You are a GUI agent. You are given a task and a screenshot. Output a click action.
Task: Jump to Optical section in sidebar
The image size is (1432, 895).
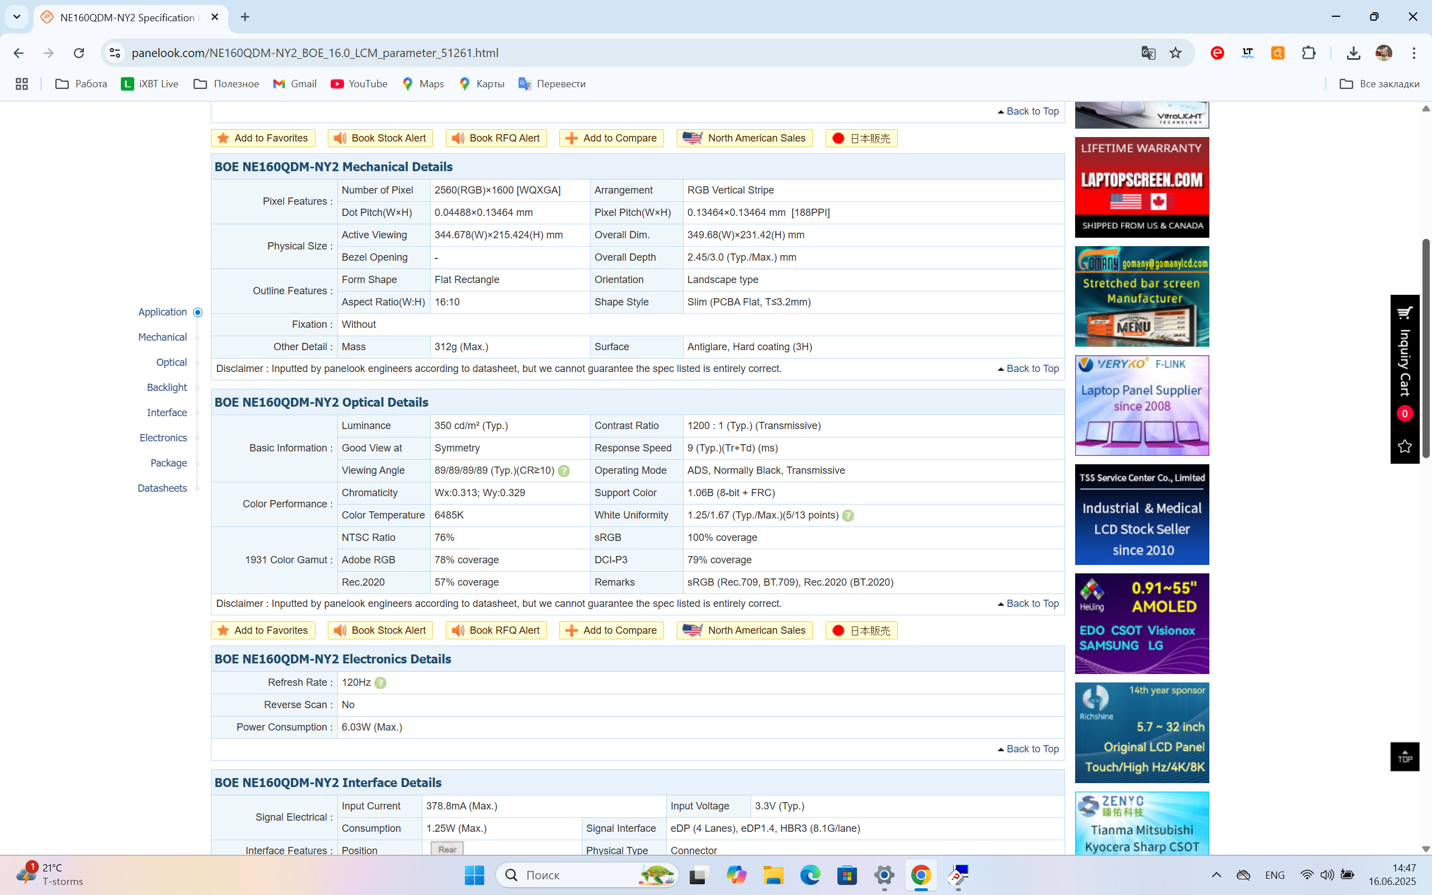click(x=171, y=362)
